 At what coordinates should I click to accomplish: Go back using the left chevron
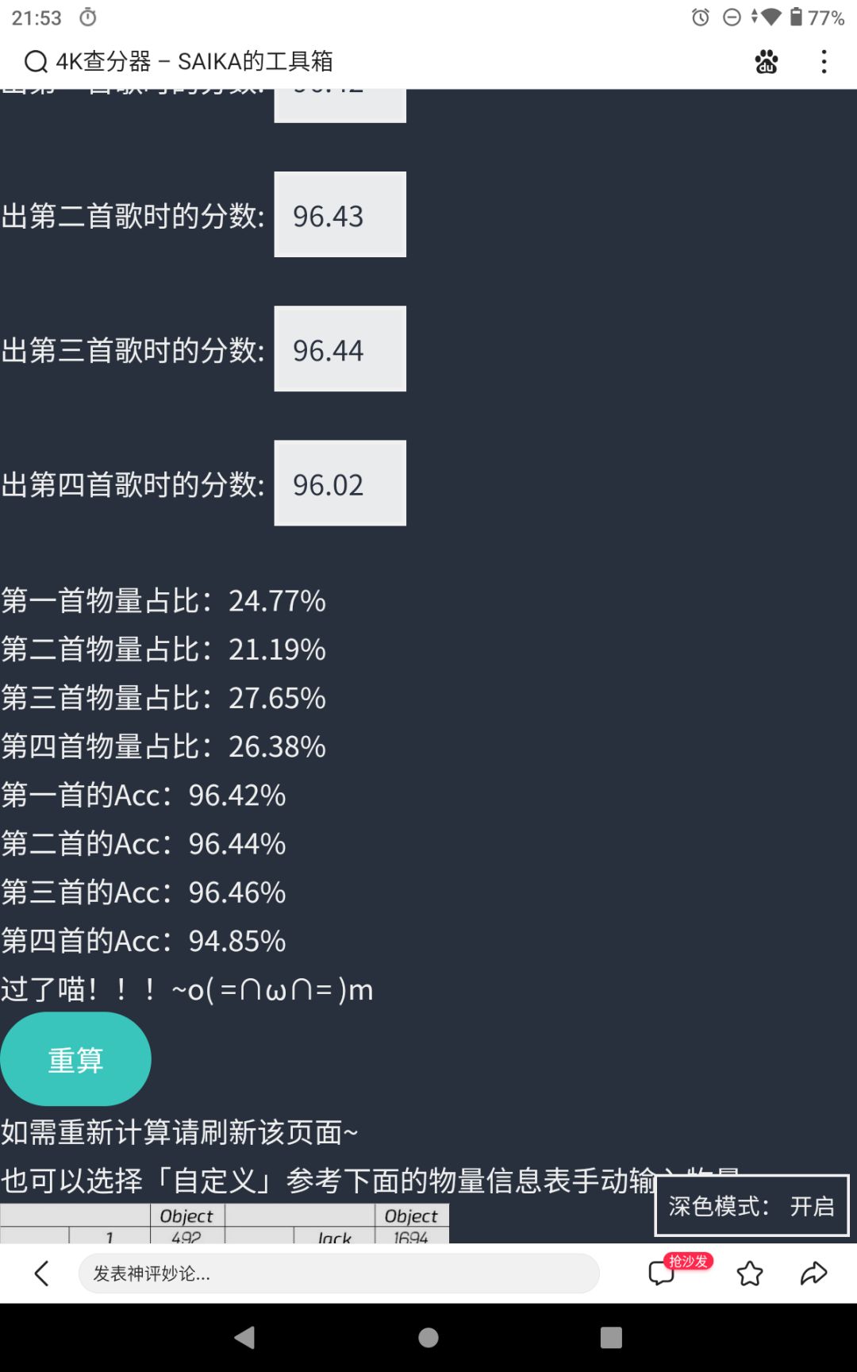[42, 1273]
